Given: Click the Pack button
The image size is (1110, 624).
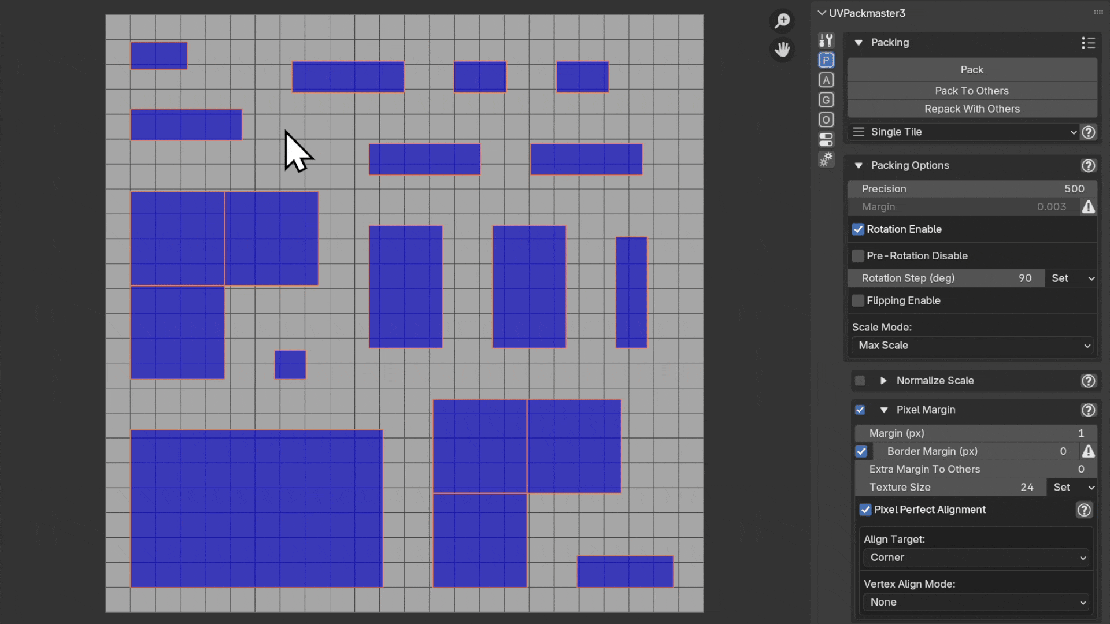Looking at the screenshot, I should click(x=971, y=69).
